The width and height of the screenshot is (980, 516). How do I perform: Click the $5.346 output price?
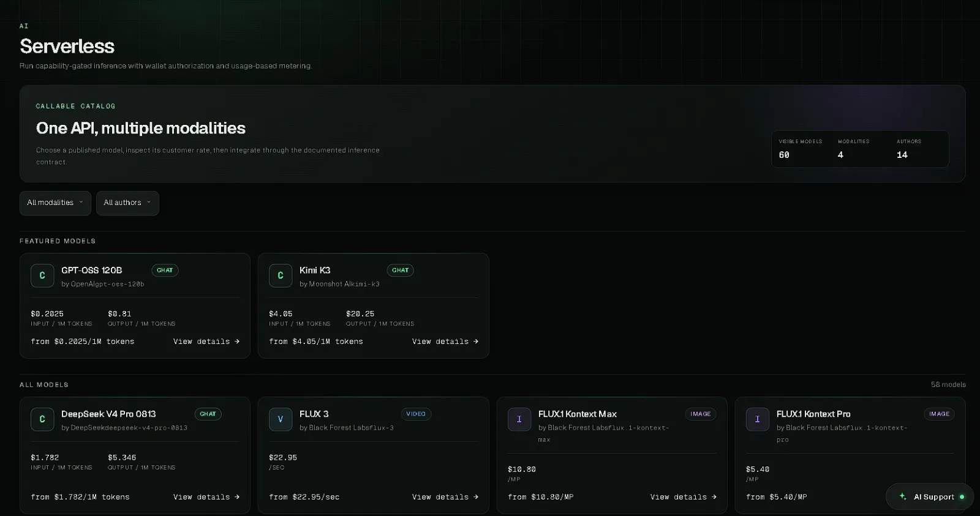122,457
